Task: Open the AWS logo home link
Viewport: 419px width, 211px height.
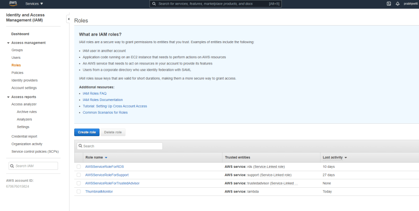Action: tap(13, 3)
